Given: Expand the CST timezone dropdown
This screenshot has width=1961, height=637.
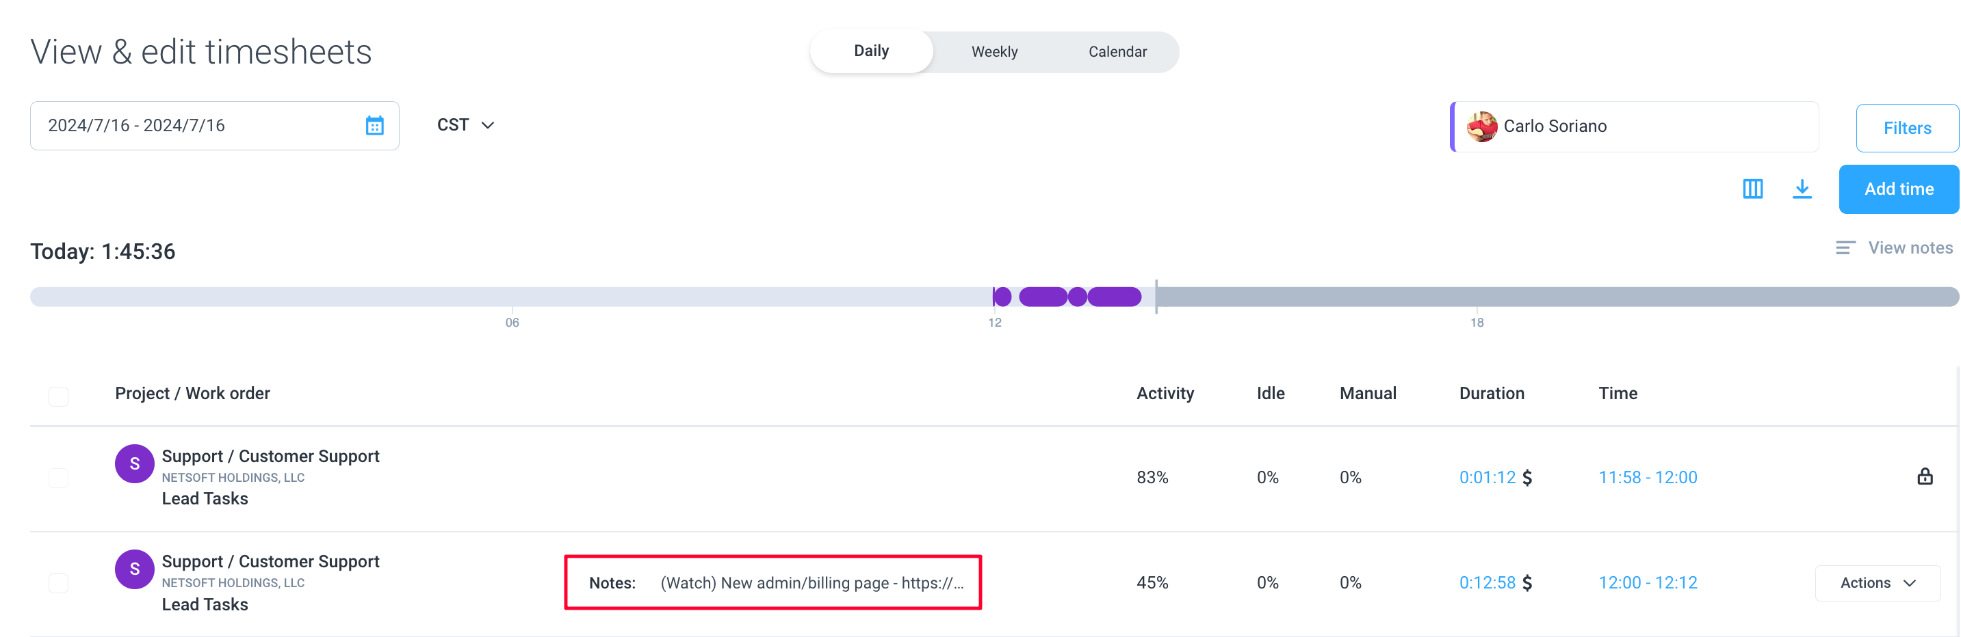Looking at the screenshot, I should (466, 124).
